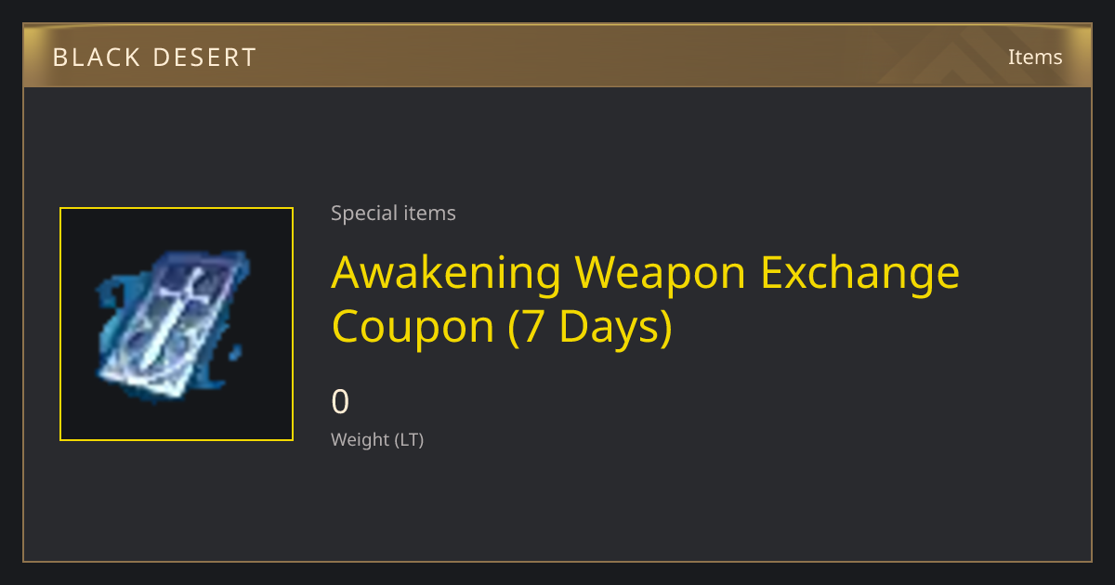The width and height of the screenshot is (1115, 585).
Task: Click the word Awakening in the title
Action: tap(447, 273)
